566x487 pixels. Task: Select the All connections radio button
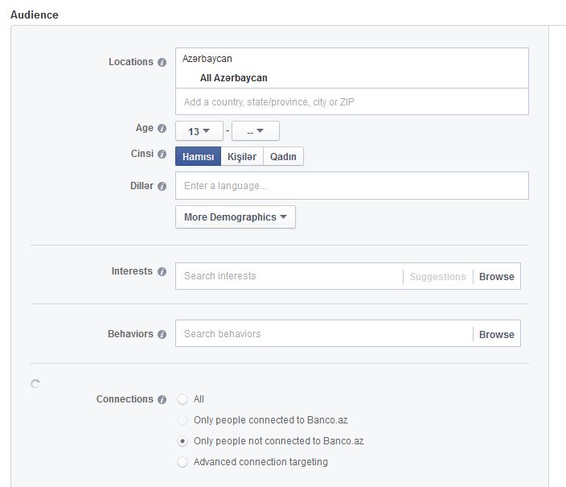click(x=183, y=399)
